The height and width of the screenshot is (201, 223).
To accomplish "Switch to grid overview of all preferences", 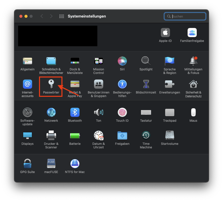I will click(61, 16).
